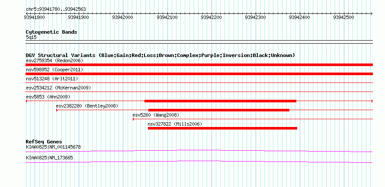Click the DGV Structural Variants track heading
Image resolution: width=385 pixels, height=187 pixels.
pos(160,55)
